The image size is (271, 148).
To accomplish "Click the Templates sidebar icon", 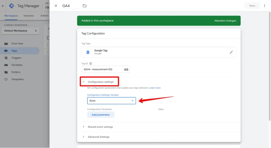I will click(x=6, y=79).
